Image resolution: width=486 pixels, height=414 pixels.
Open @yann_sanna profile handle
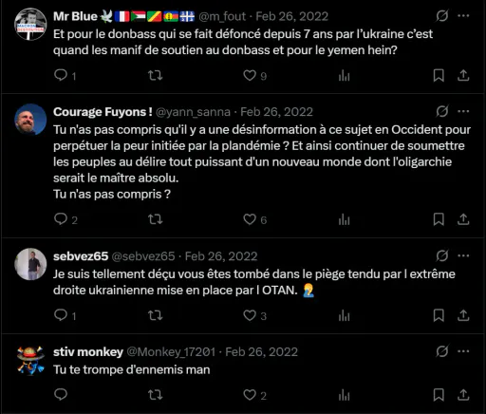[x=194, y=112]
